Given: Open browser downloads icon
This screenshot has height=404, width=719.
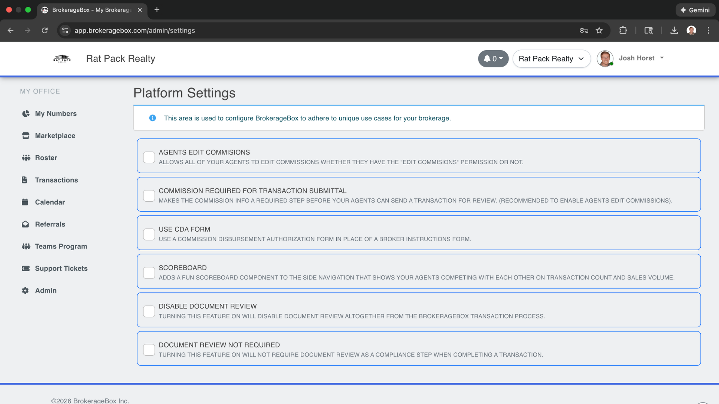Looking at the screenshot, I should [x=674, y=30].
